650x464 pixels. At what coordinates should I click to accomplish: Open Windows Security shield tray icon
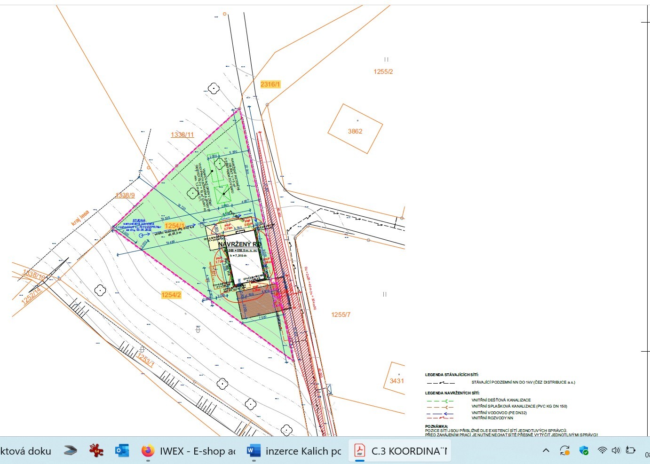coord(584,450)
